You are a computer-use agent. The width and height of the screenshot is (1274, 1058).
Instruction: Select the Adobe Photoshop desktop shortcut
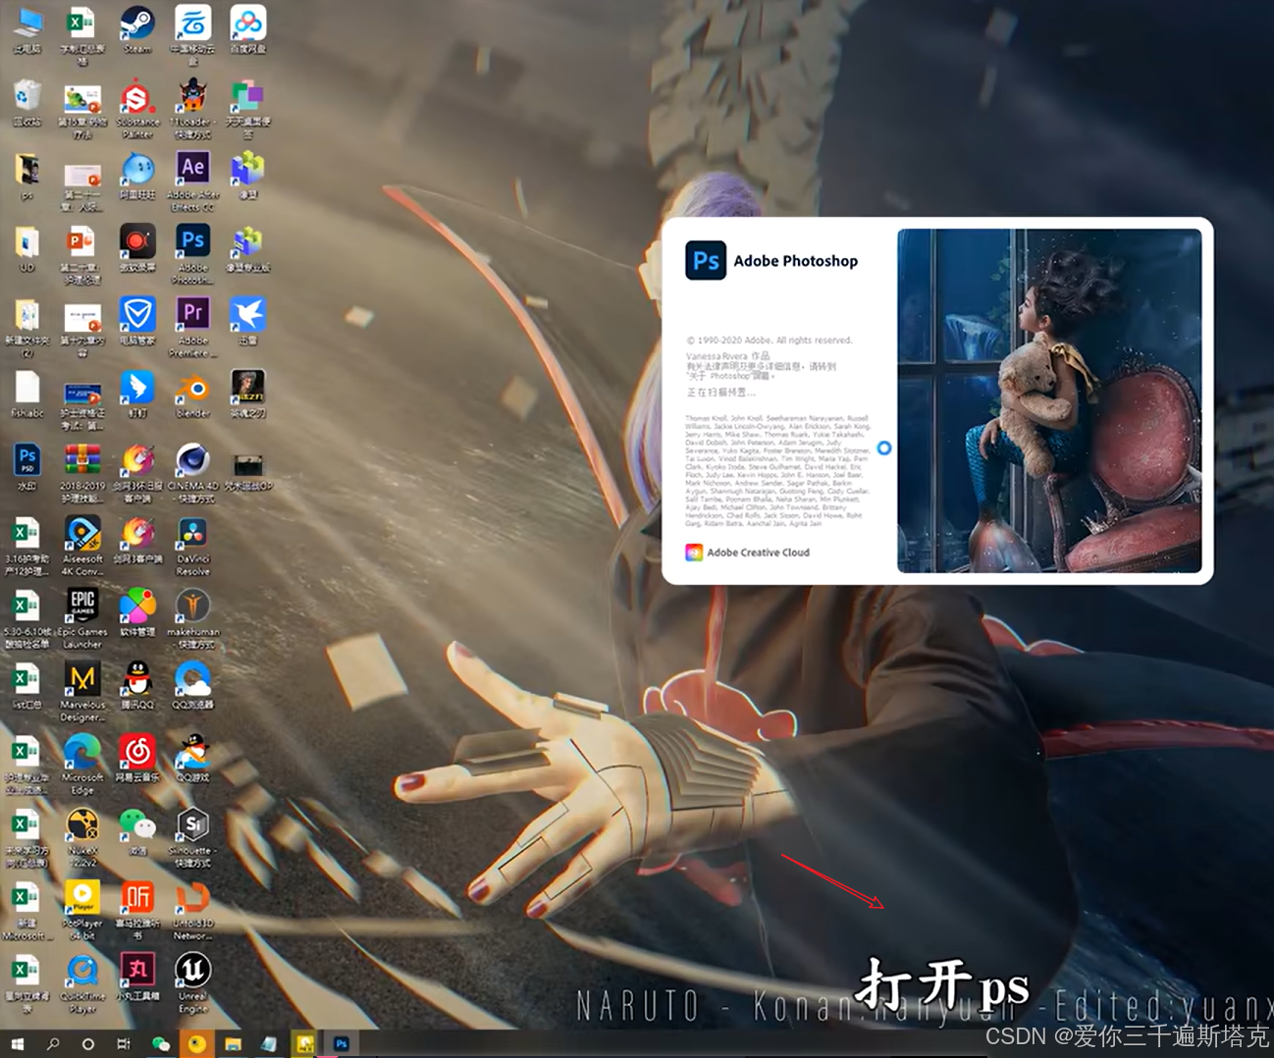click(193, 252)
